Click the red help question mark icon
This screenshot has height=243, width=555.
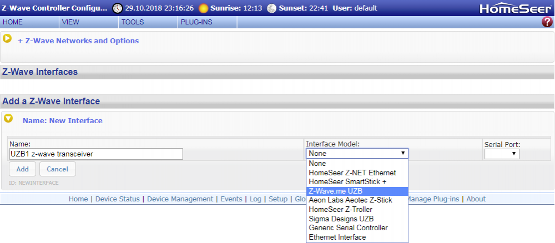(x=547, y=22)
